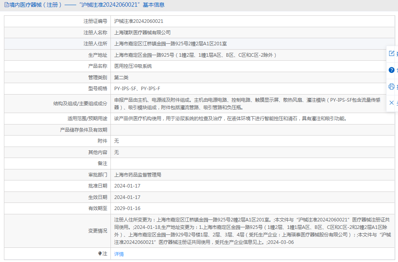Close the side panel with the X icon
This screenshot has height=262, width=398.
(x=392, y=103)
